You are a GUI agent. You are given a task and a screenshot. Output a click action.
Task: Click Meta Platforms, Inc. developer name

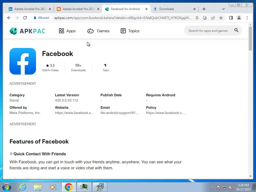(x=25, y=113)
